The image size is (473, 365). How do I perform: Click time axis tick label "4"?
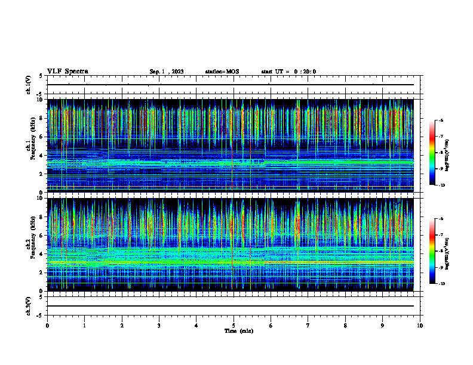[x=196, y=326]
